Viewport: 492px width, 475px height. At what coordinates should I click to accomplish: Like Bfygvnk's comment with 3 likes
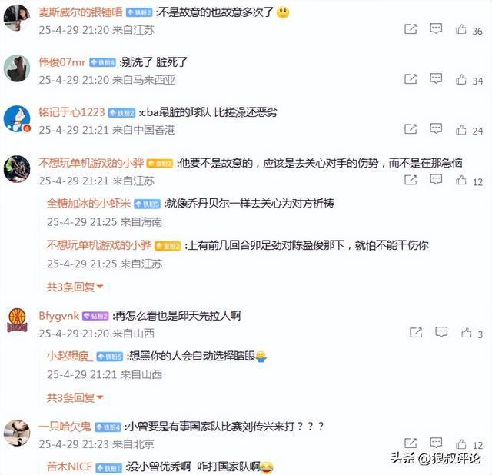pyautogui.click(x=467, y=332)
